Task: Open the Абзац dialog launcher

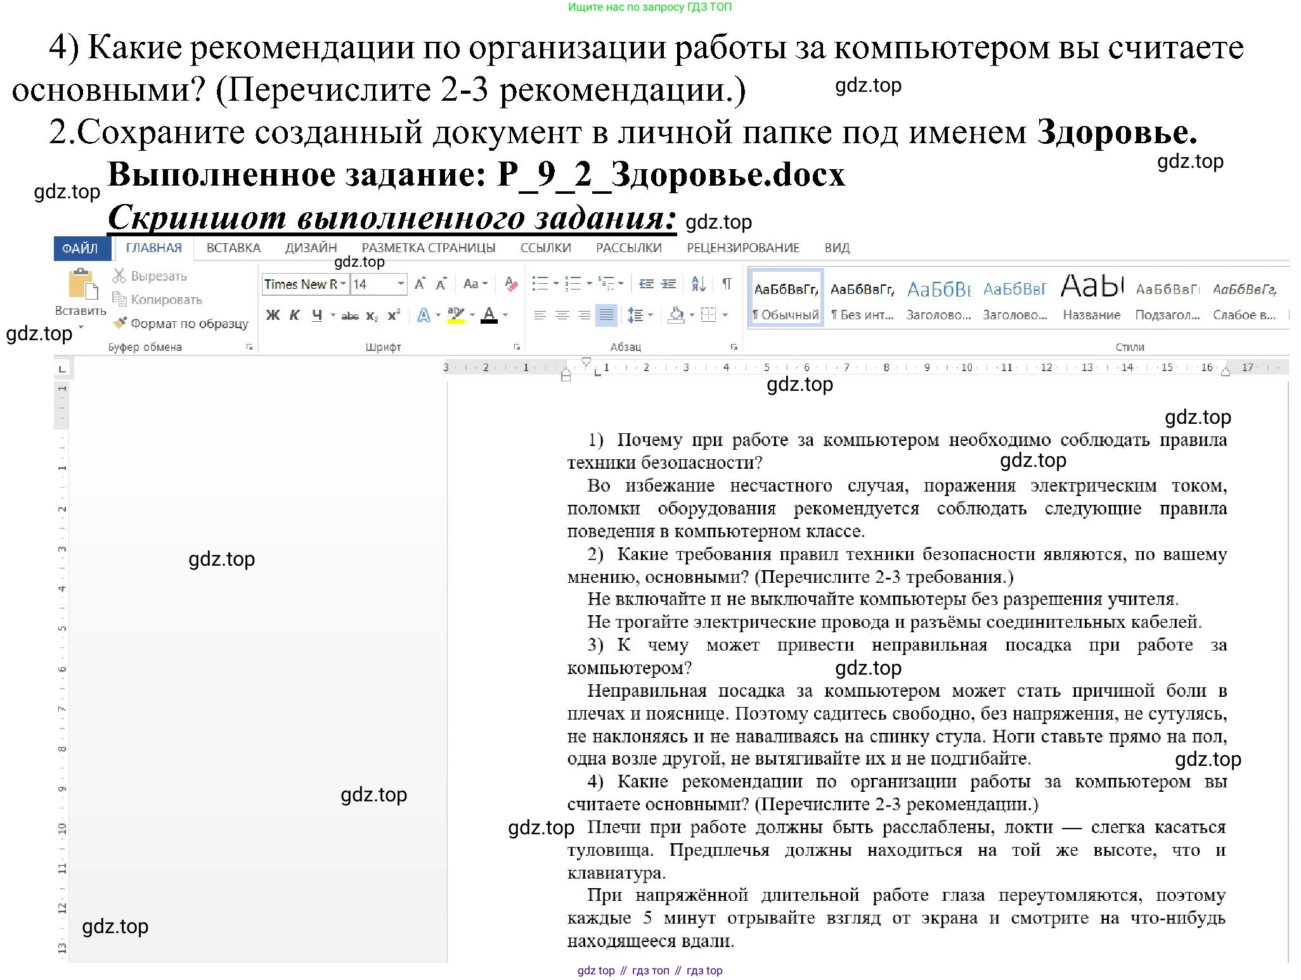Action: click(x=734, y=347)
